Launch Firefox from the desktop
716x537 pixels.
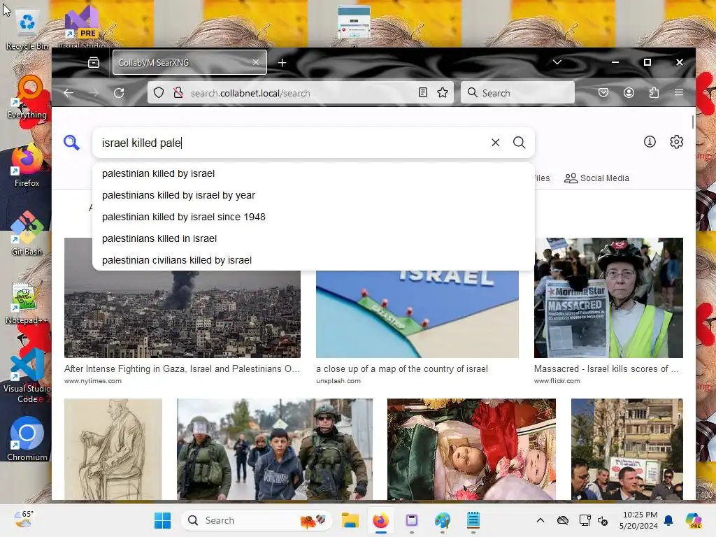coord(27,165)
